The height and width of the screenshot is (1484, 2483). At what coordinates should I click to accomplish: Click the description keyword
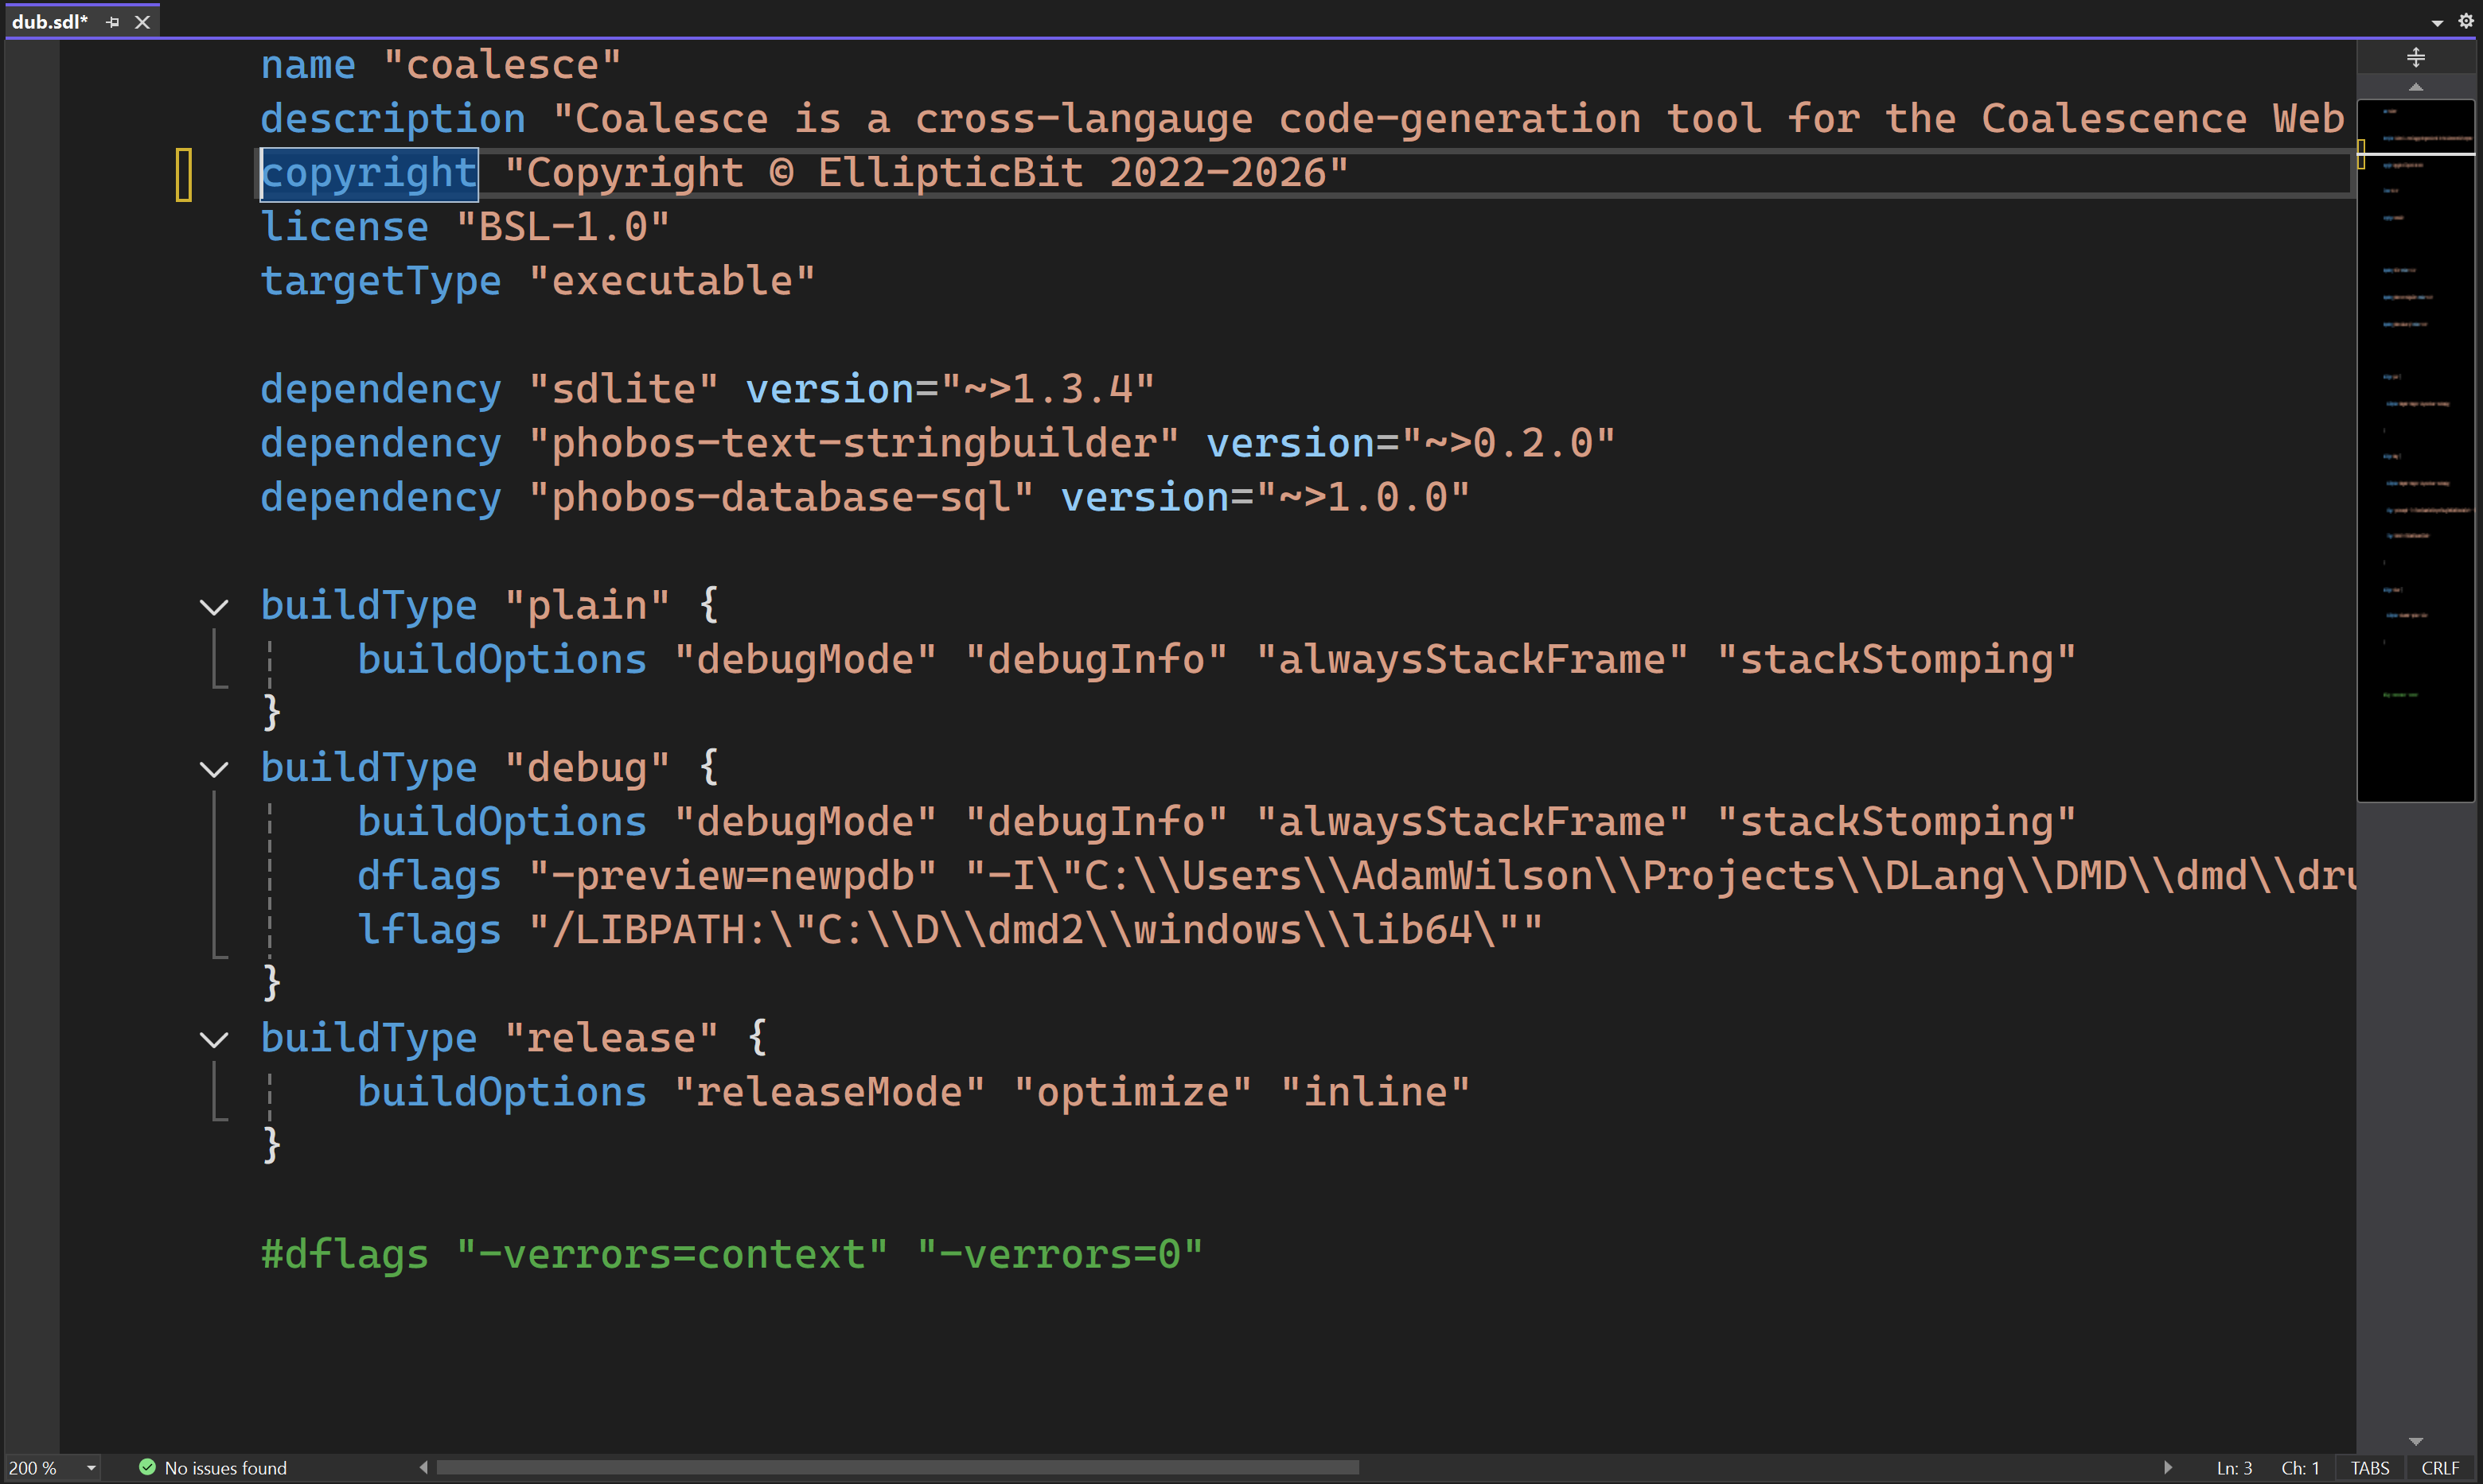click(393, 120)
